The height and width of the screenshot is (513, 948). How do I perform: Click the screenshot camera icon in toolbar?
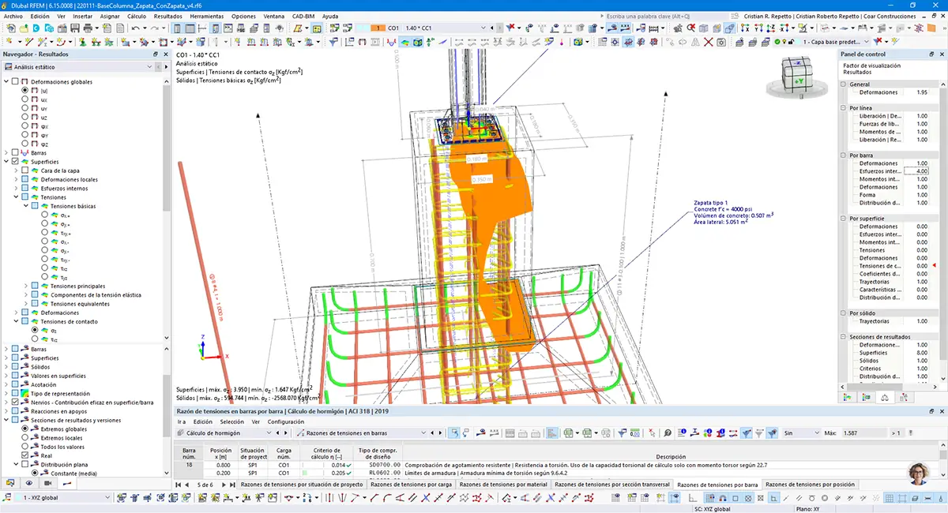[720, 41]
